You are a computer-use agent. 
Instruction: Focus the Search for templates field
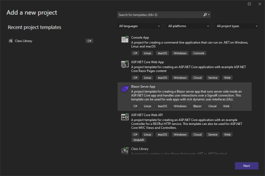pyautogui.click(x=160, y=14)
